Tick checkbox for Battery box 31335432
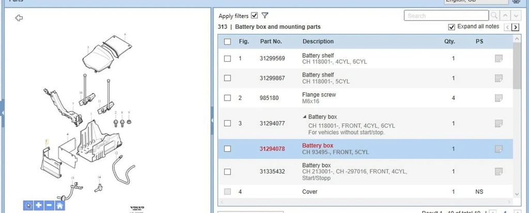 tap(227, 172)
